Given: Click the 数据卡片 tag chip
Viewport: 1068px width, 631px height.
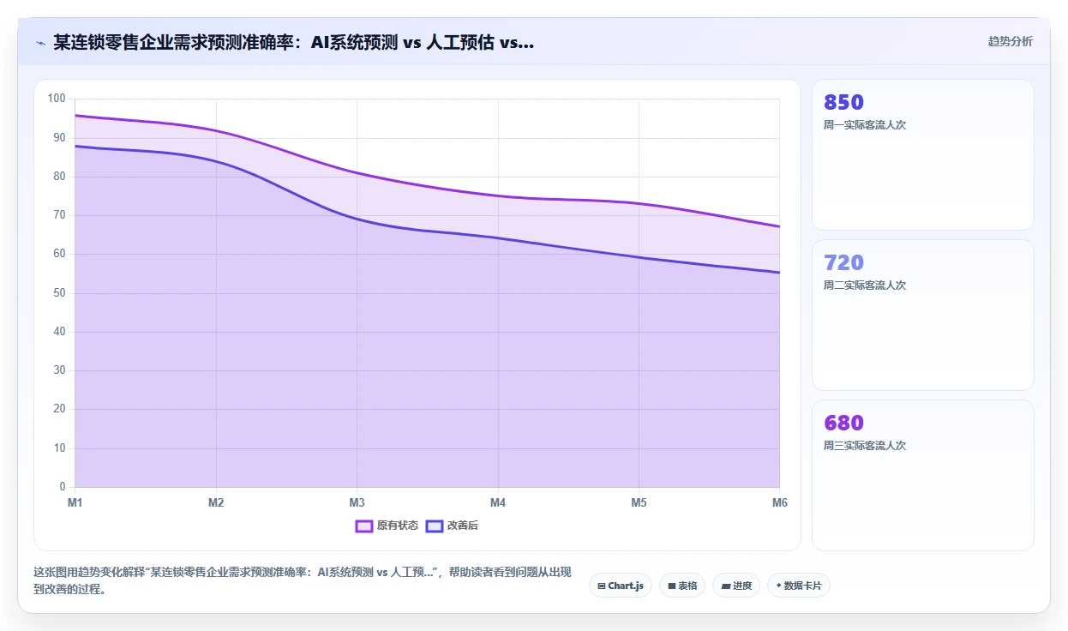Looking at the screenshot, I should [799, 586].
